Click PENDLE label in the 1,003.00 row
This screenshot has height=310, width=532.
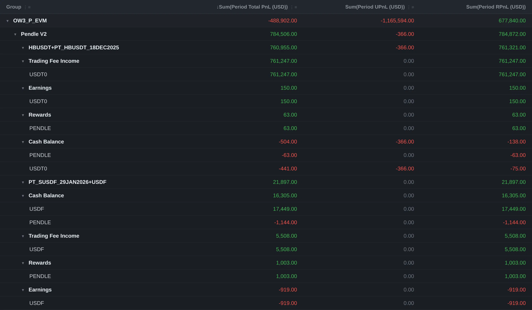pyautogui.click(x=40, y=276)
